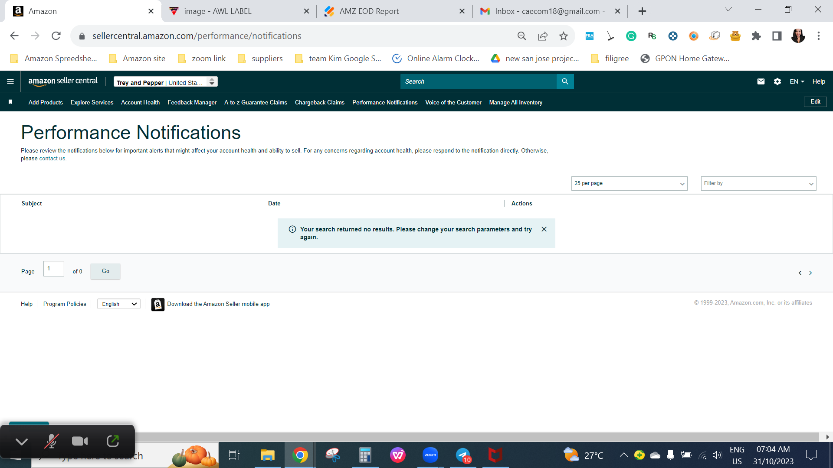833x468 pixels.
Task: Open Account Health in the nav bar
Action: (140, 103)
